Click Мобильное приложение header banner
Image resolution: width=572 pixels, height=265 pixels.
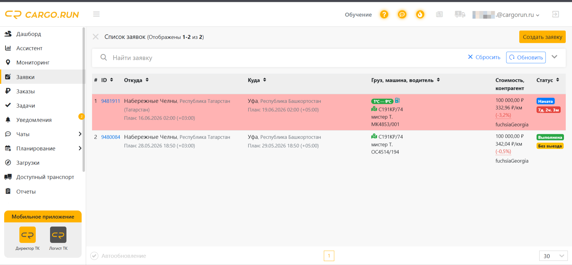click(43, 217)
